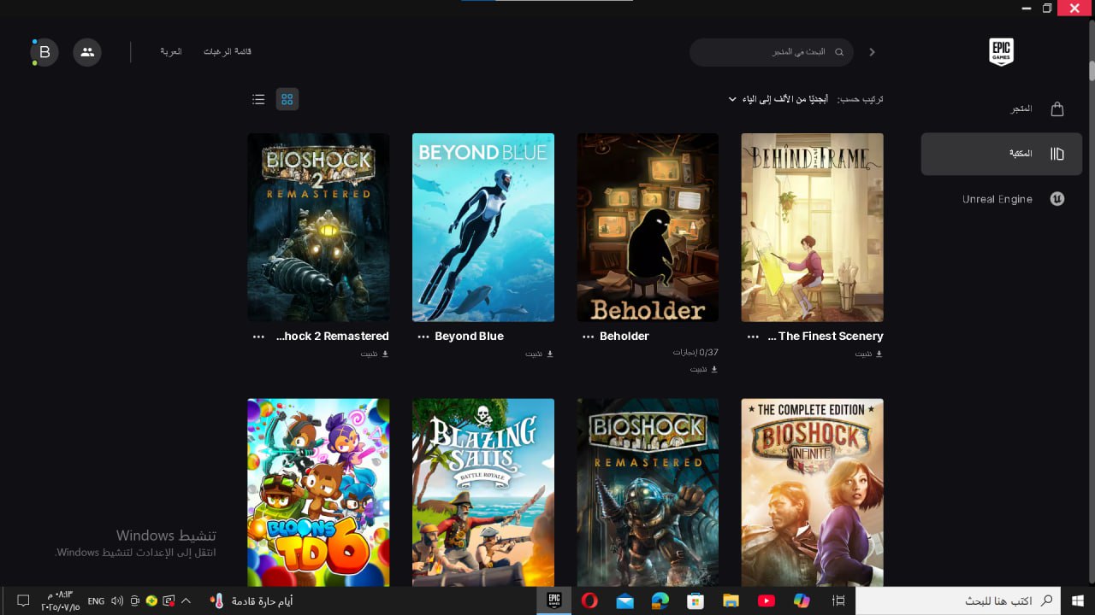The width and height of the screenshot is (1095, 615).
Task: Open the Wishlist (قائمة الرغبات) link
Action: coord(228,52)
